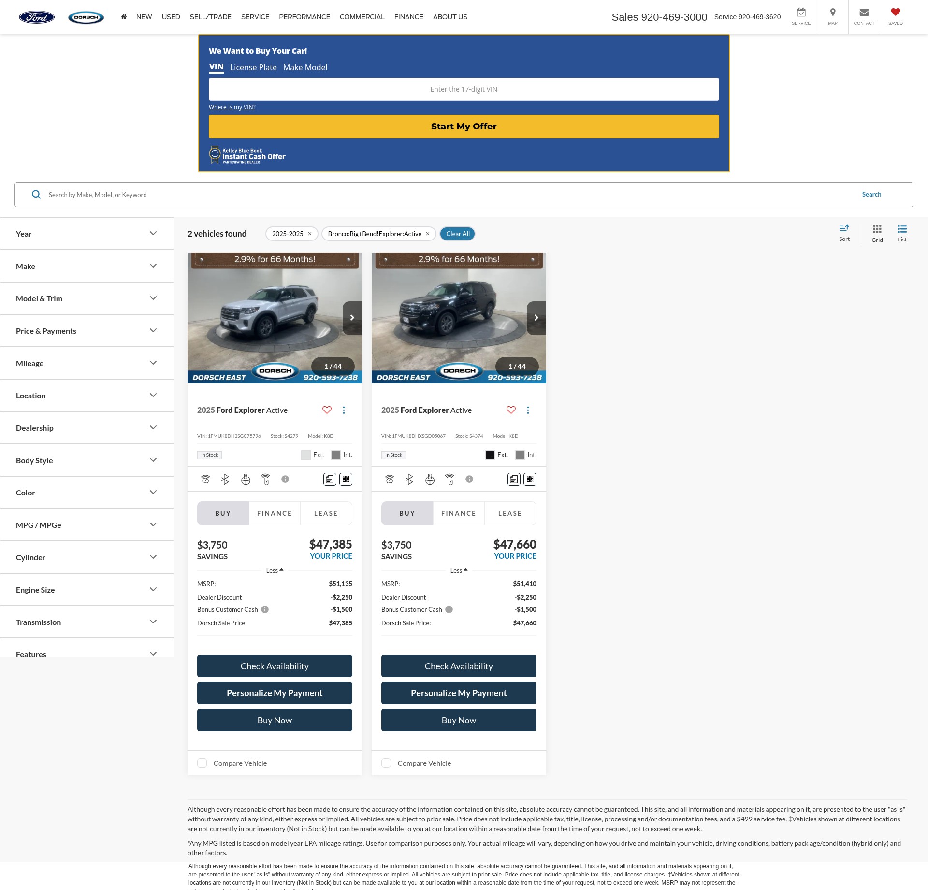928x890 pixels.
Task: Click Bluetooth feature icon on stock S4279 card
Action: [x=225, y=479]
